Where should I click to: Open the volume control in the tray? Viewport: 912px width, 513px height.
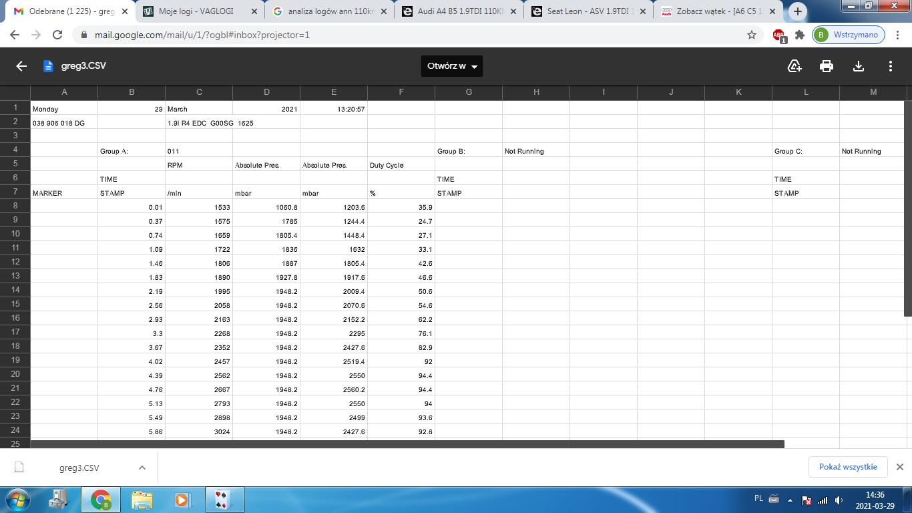[x=839, y=500]
